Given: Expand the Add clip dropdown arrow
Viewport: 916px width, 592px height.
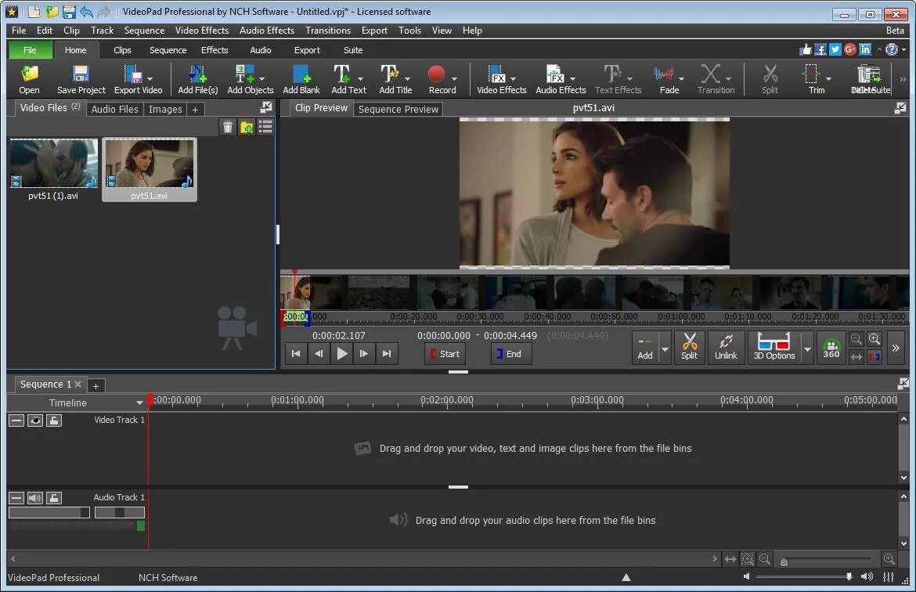Looking at the screenshot, I should [665, 348].
